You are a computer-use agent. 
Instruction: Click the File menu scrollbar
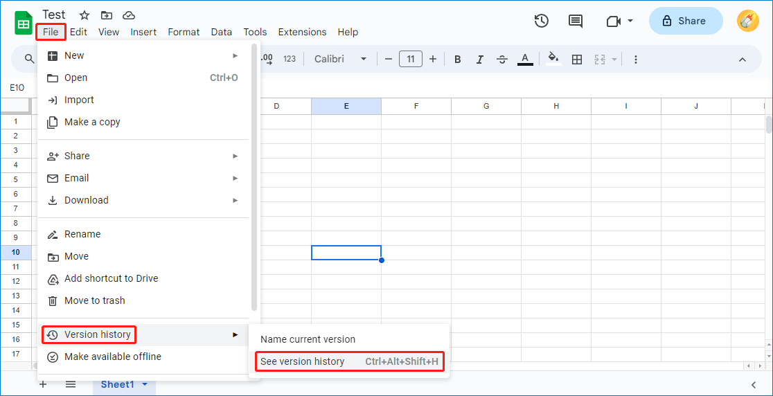[254, 177]
